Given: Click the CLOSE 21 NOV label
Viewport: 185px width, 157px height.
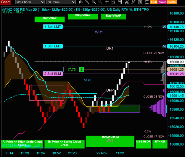Looking at the screenshot, I should (x=154, y=97).
